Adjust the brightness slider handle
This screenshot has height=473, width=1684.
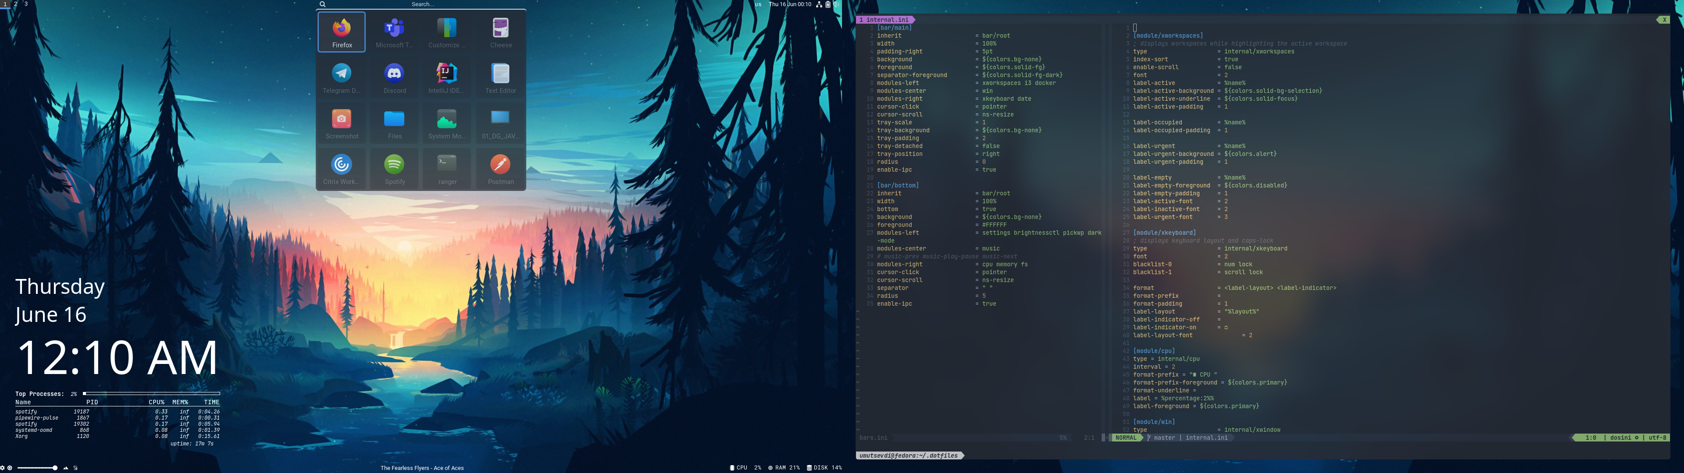coord(55,468)
